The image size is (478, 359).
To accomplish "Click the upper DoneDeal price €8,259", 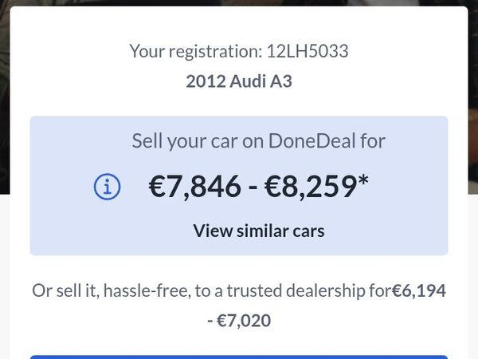I will pos(310,187).
